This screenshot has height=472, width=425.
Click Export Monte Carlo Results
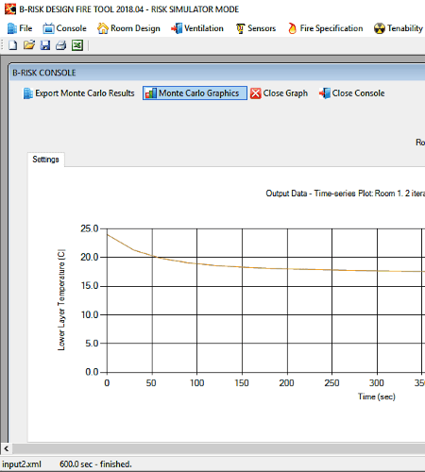79,93
